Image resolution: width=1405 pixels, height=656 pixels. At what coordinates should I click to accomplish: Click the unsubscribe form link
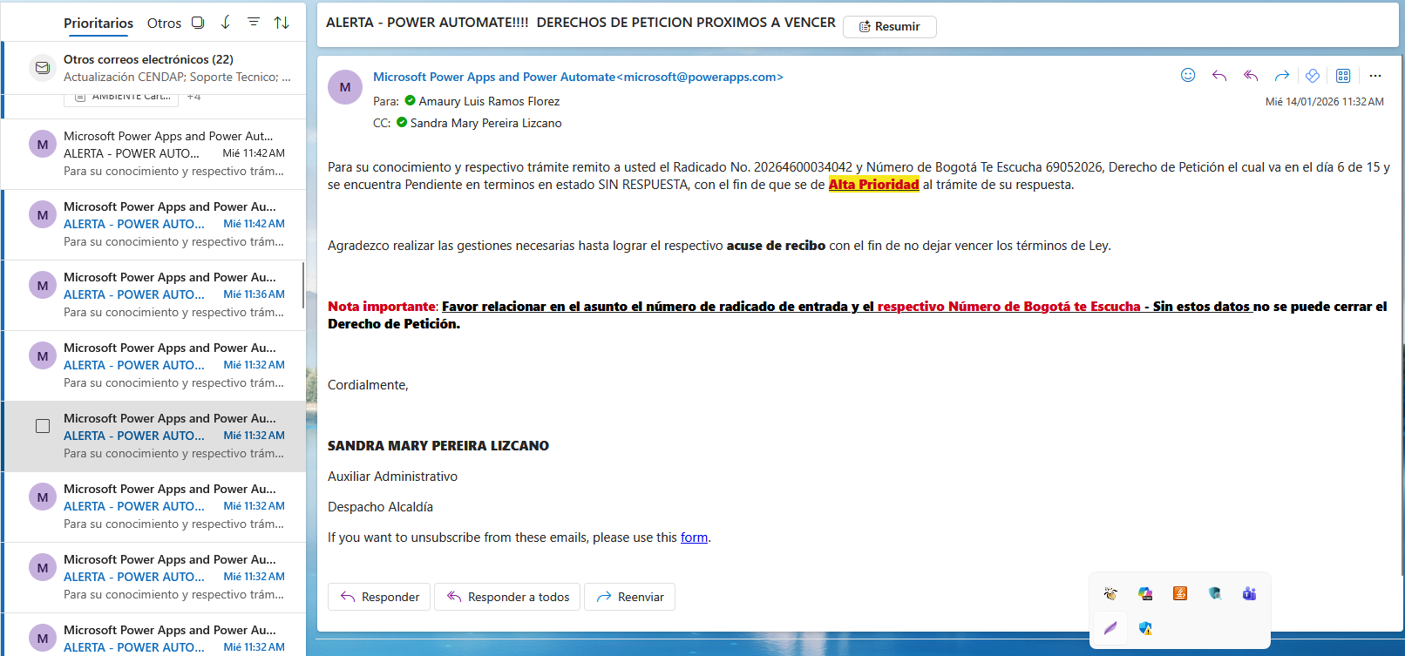(694, 538)
